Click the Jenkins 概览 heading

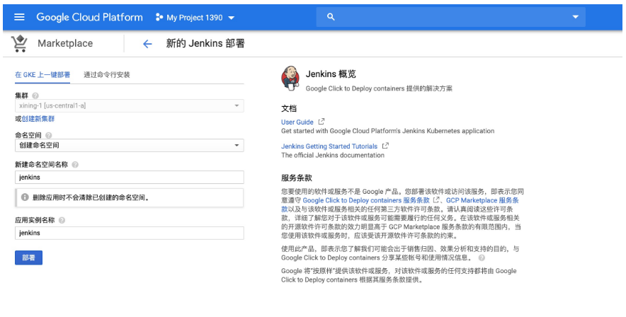(331, 74)
